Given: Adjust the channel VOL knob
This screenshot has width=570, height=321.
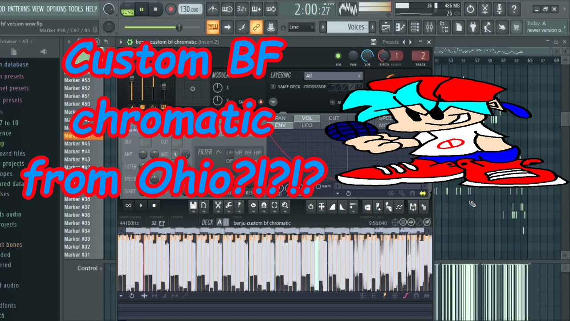Looking at the screenshot, I should coord(367,56).
